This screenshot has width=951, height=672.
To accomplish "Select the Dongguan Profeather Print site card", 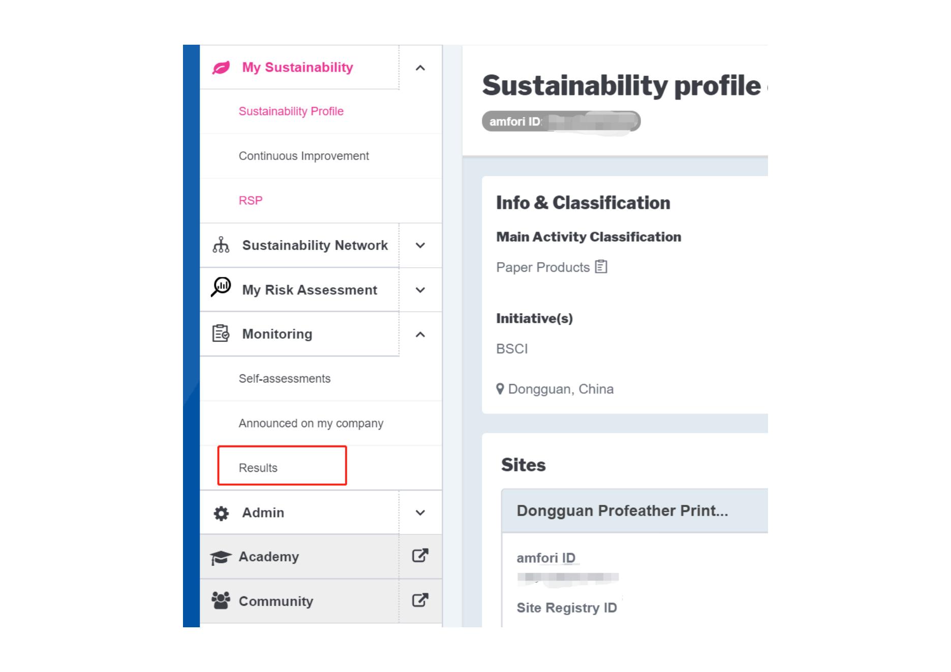I will (x=622, y=510).
